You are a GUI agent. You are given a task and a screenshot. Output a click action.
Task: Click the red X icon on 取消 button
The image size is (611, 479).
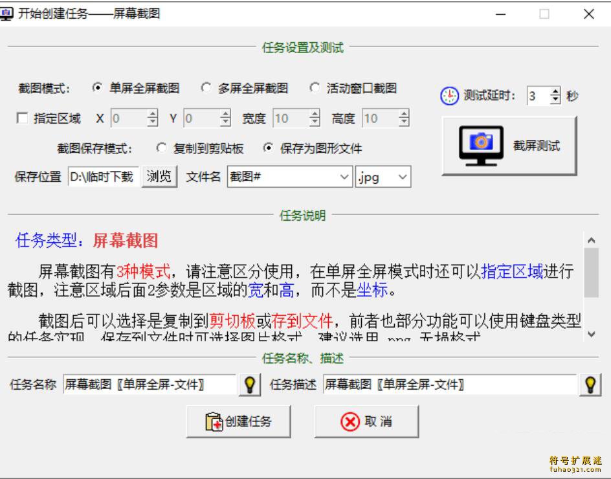(x=350, y=421)
